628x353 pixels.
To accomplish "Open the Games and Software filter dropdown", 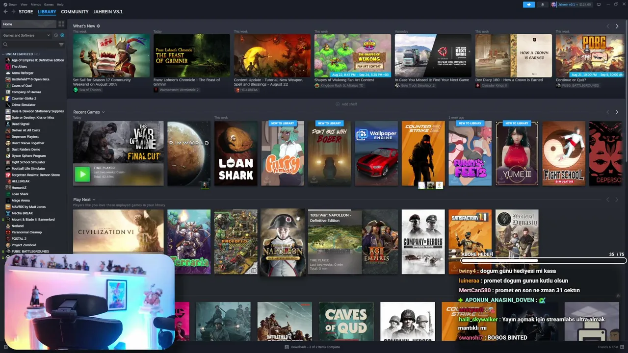I will tap(26, 35).
